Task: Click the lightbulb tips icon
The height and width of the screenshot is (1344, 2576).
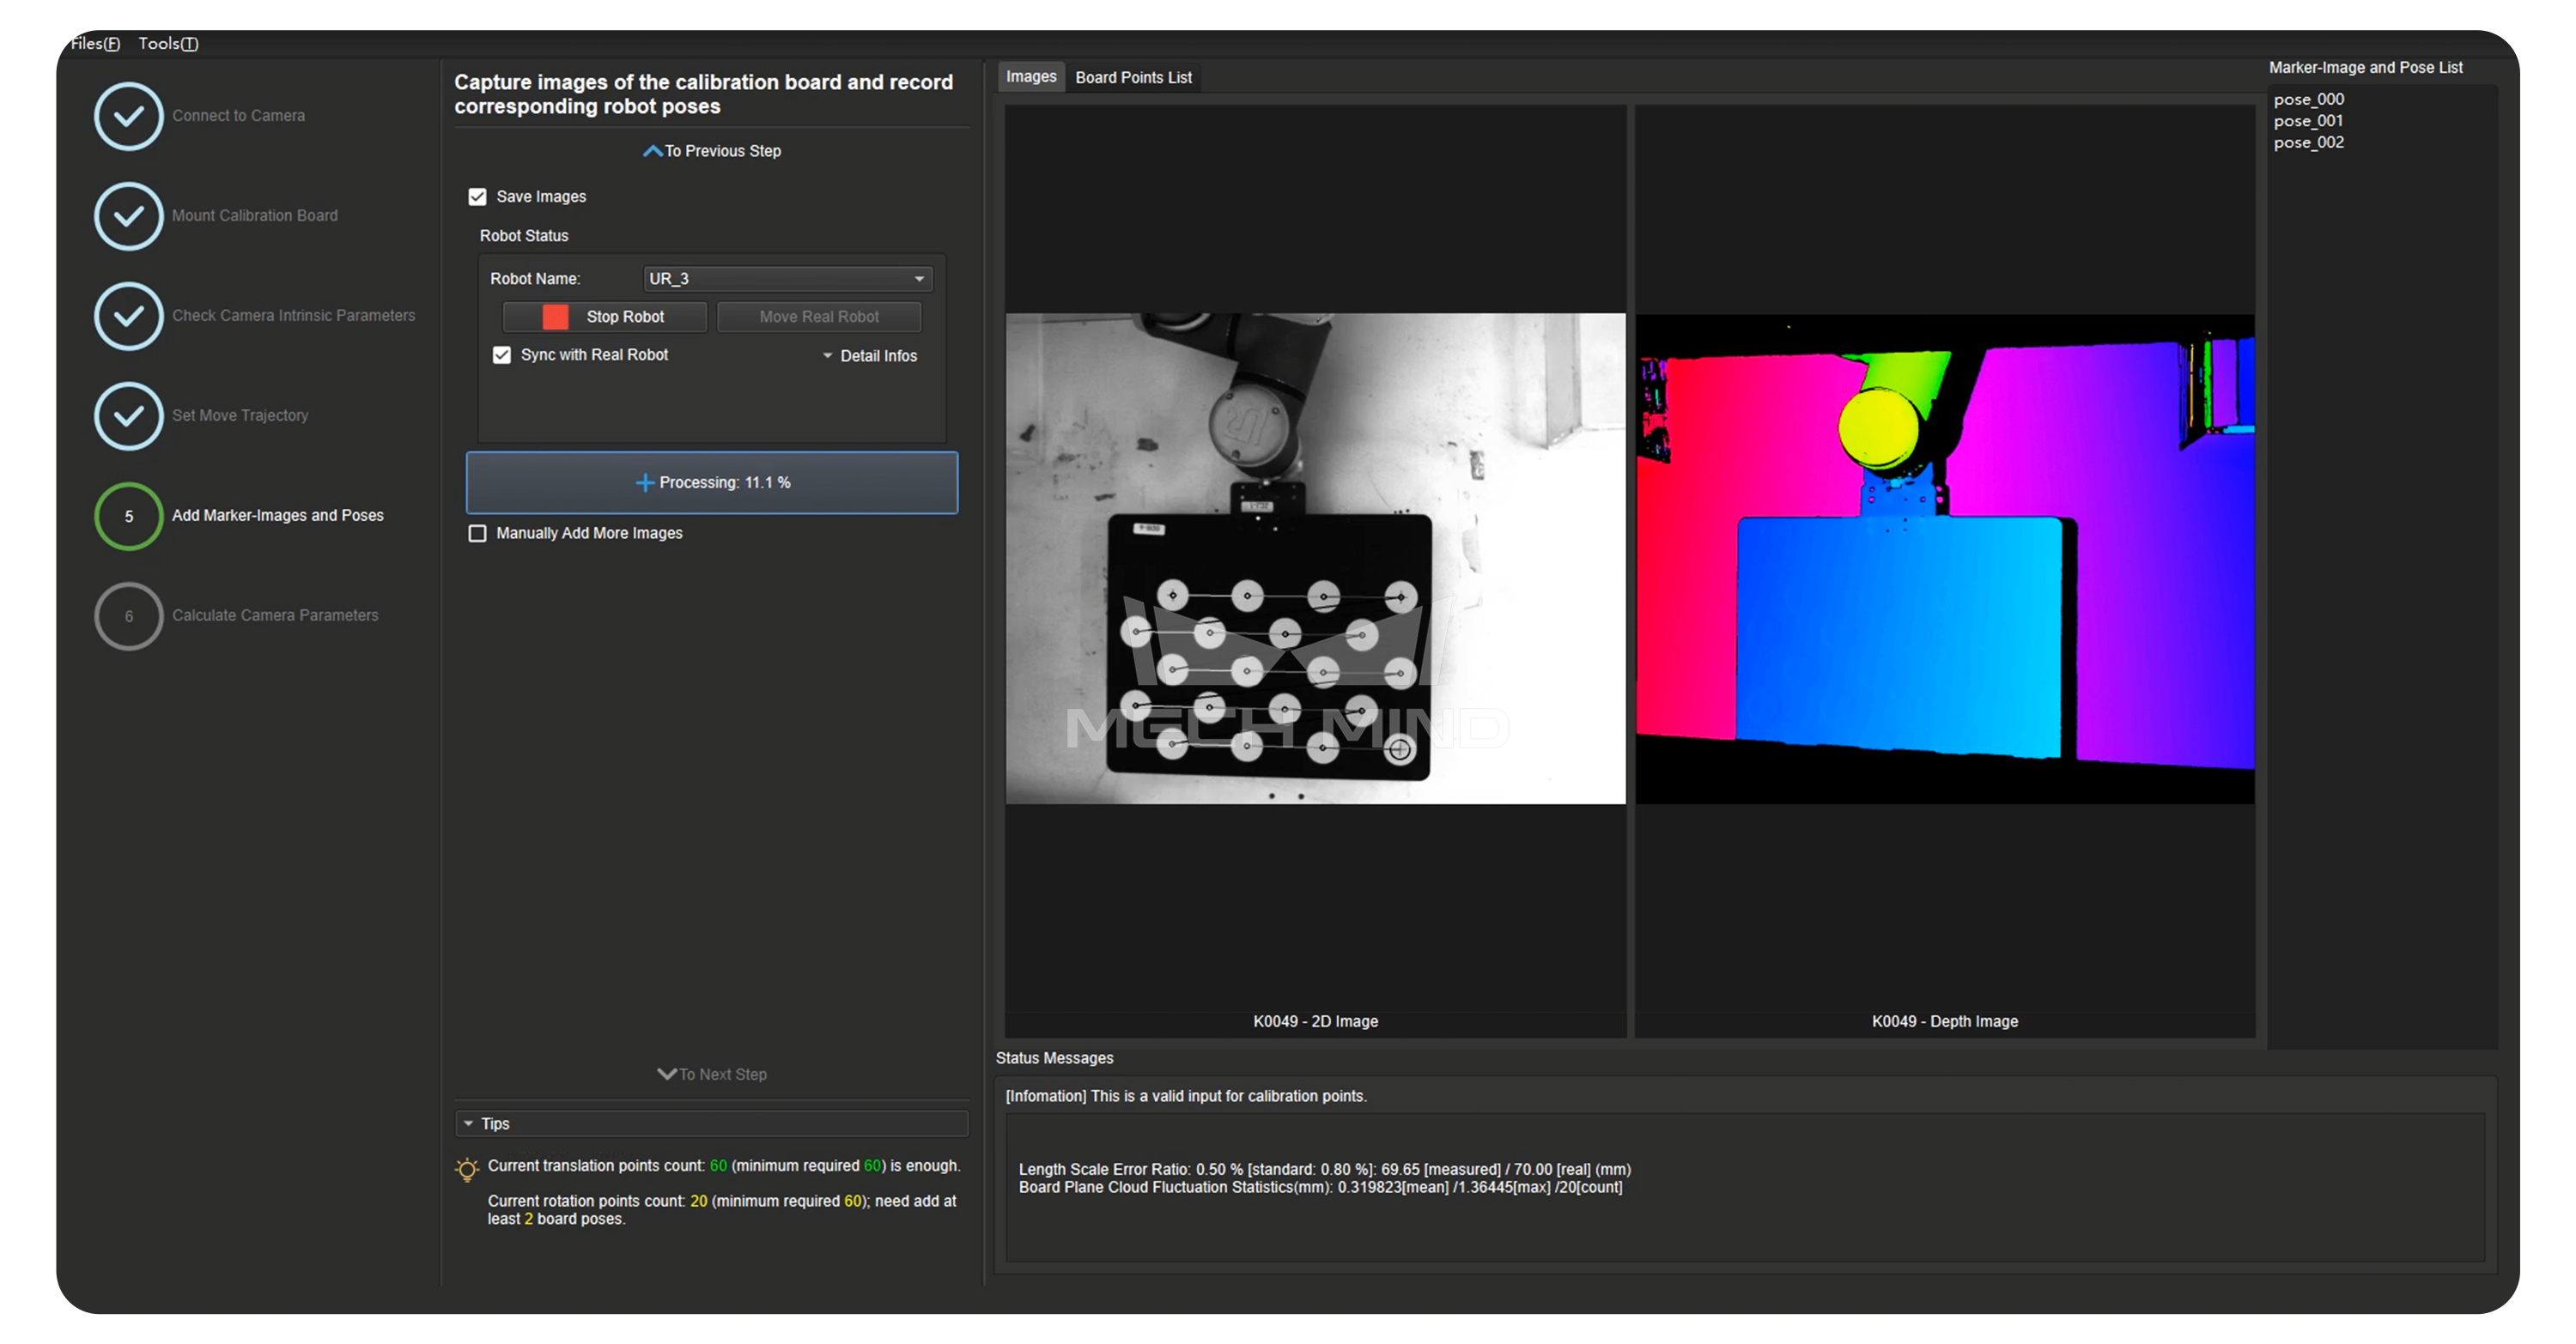Action: click(466, 1168)
